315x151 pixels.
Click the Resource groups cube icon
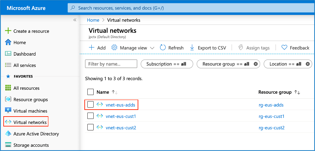click(8, 99)
